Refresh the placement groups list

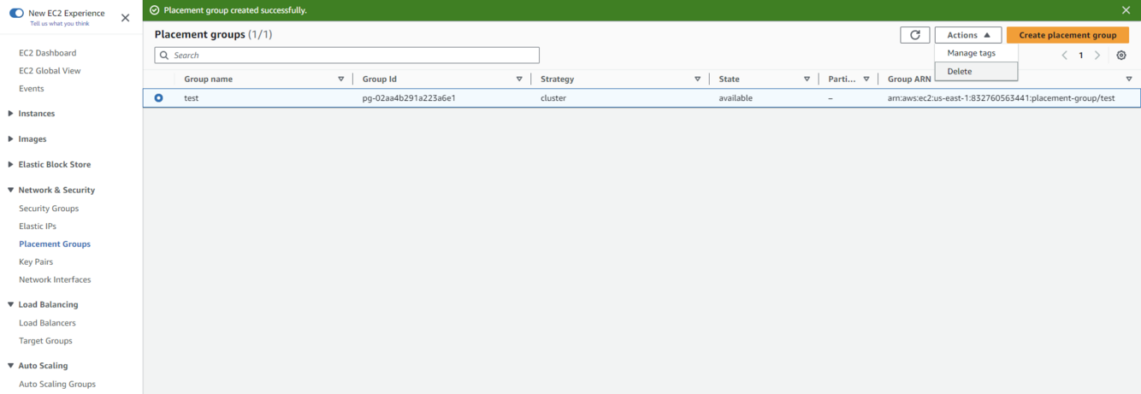click(x=914, y=35)
